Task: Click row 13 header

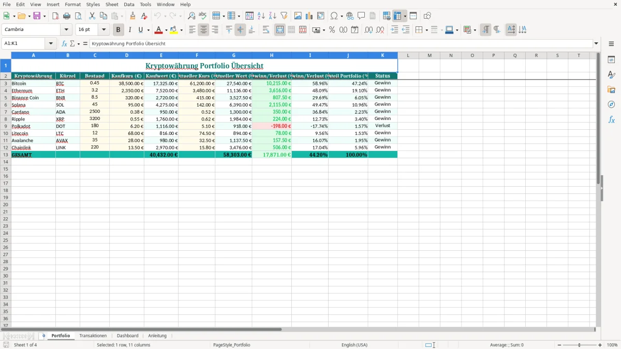Action: pyautogui.click(x=6, y=155)
